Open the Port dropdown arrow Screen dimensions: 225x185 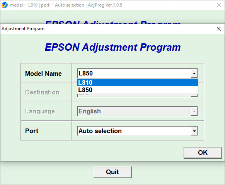click(194, 131)
